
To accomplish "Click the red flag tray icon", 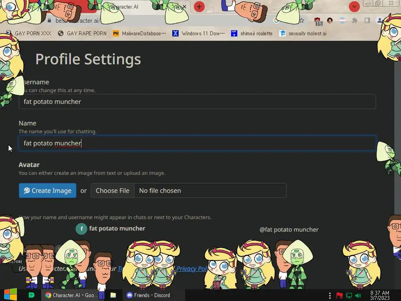I will tap(340, 296).
